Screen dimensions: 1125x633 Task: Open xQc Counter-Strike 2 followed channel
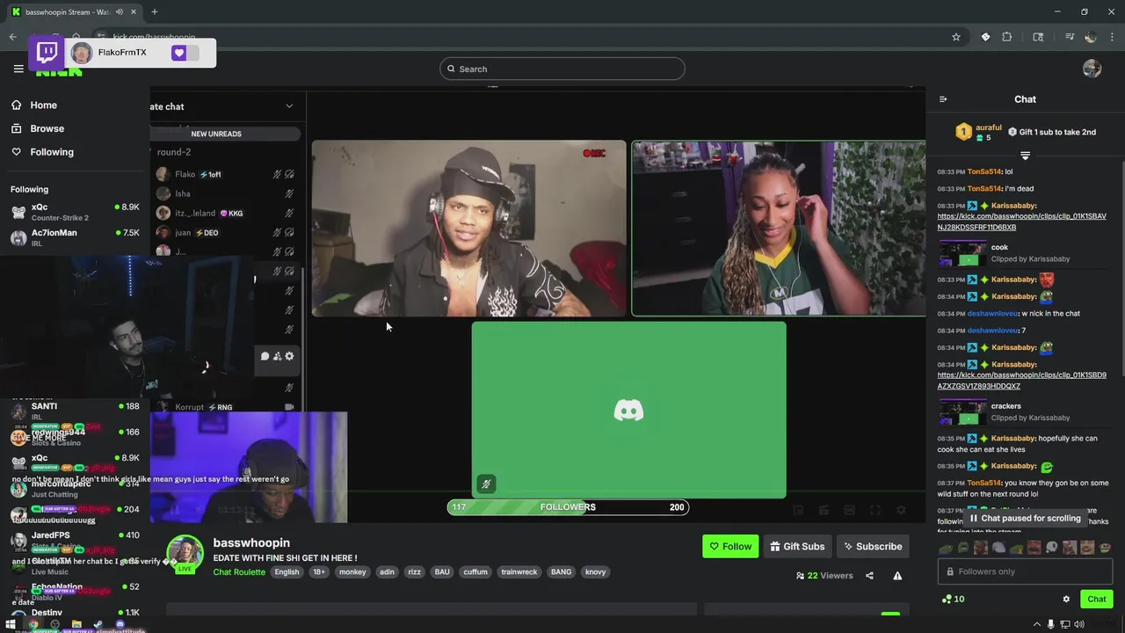click(75, 212)
